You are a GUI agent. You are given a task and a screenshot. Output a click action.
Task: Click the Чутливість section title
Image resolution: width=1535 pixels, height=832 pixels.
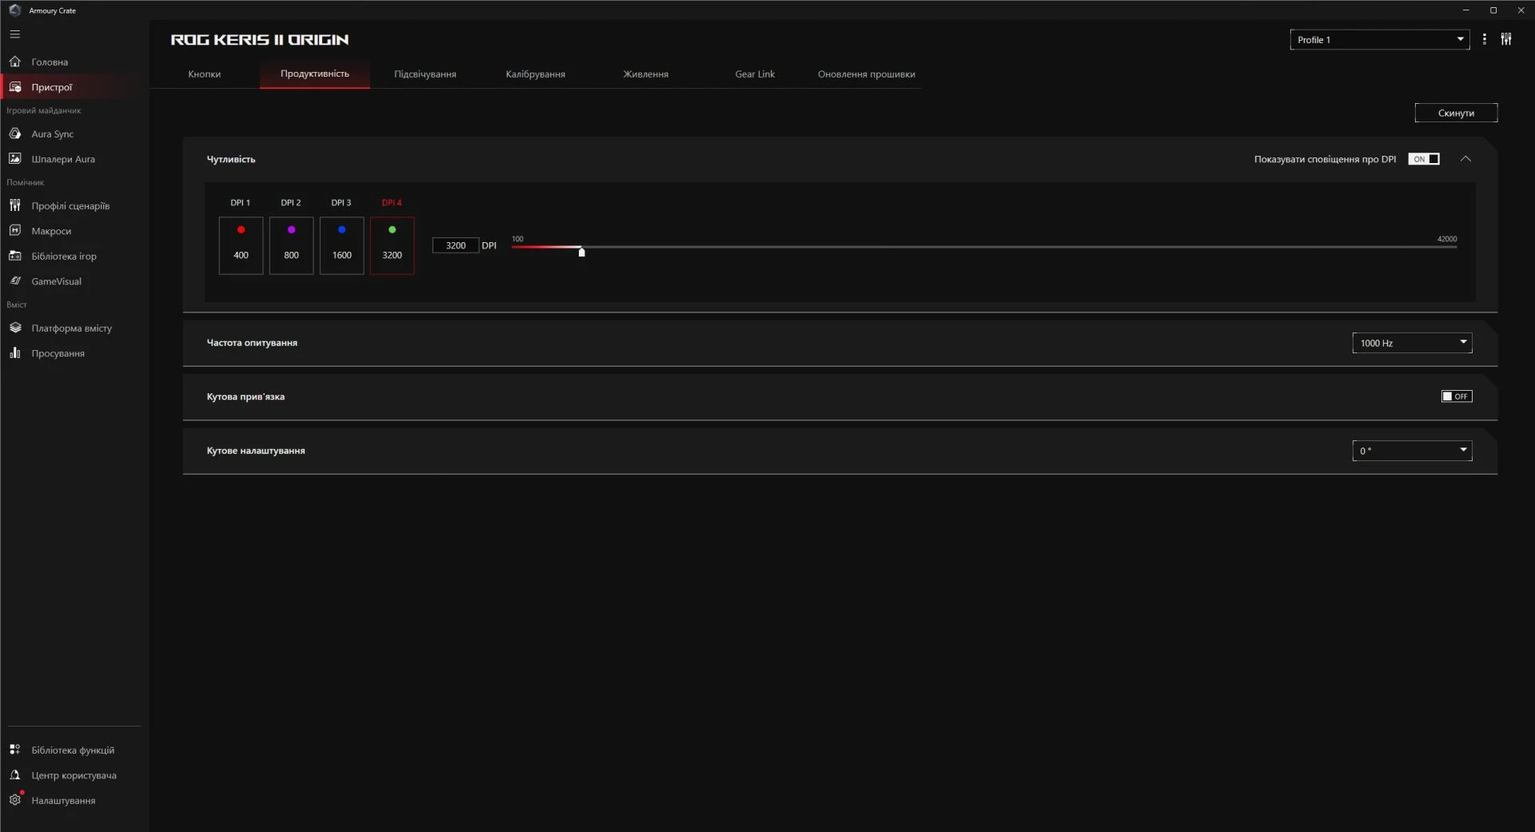point(231,159)
